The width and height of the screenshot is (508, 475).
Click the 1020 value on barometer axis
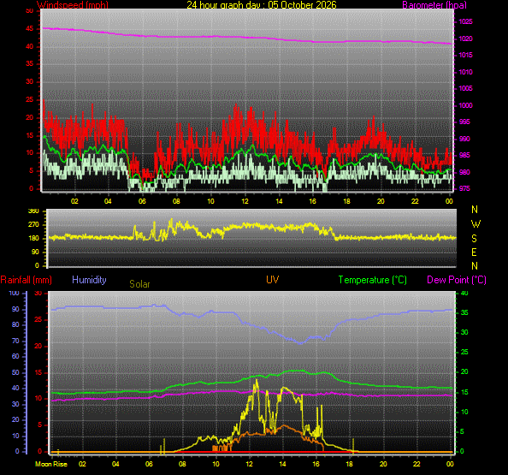pyautogui.click(x=465, y=39)
